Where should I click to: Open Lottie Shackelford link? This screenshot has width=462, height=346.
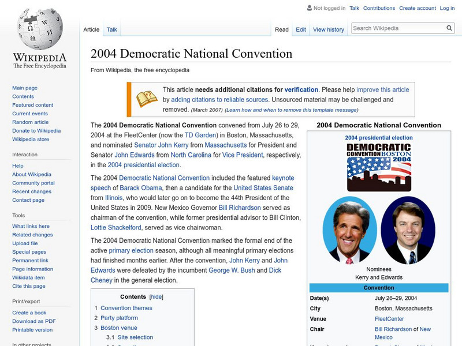point(116,227)
